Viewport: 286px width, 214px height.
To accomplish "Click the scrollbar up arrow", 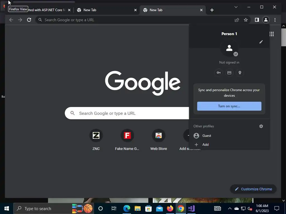I will [283, 26].
